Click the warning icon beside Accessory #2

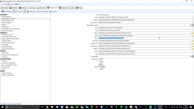[193, 46]
